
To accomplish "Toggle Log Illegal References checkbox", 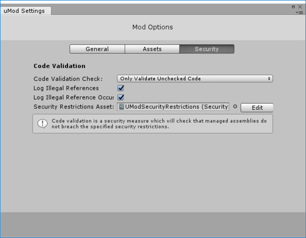I will [121, 88].
